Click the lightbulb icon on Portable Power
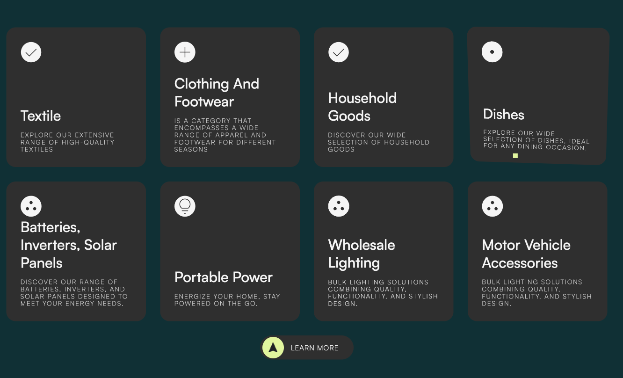 tap(185, 206)
